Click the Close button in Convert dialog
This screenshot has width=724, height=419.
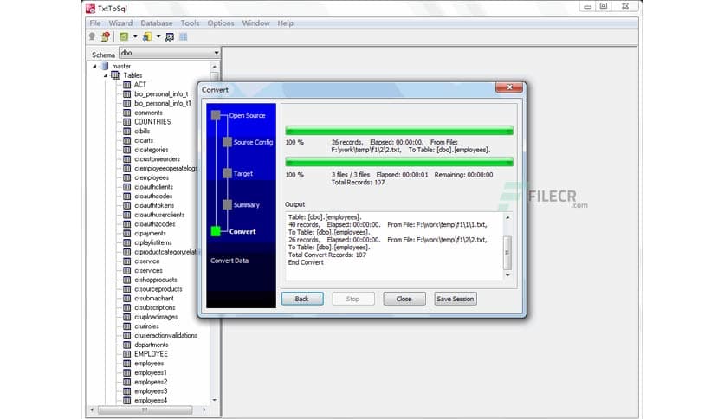tap(404, 299)
